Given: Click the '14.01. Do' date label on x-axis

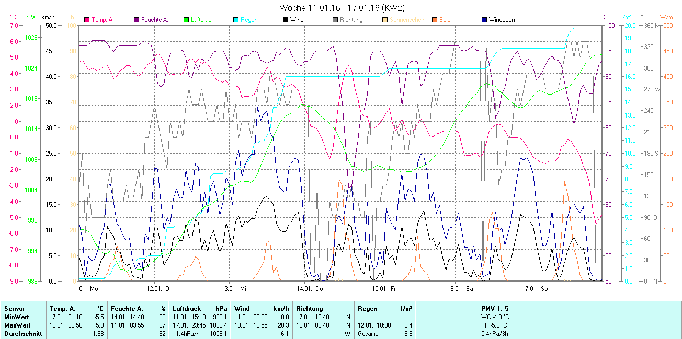Looking at the screenshot, I should (x=310, y=288).
